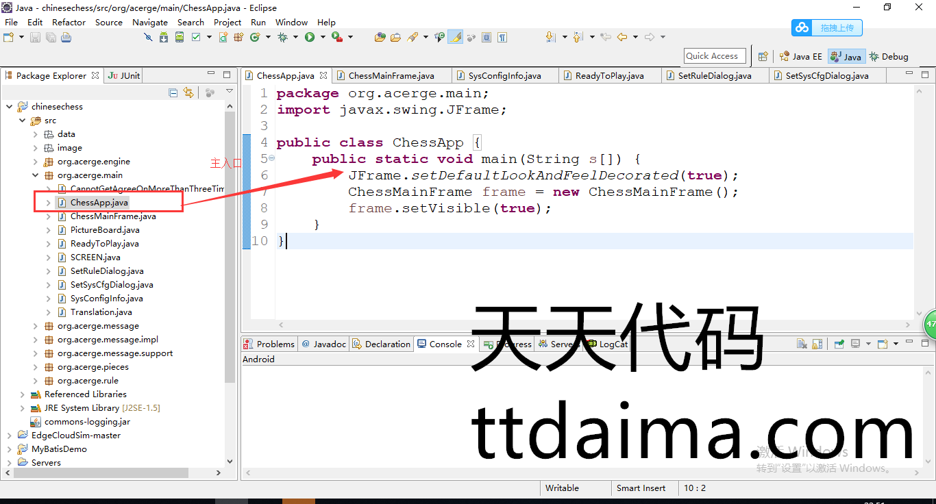This screenshot has width=936, height=504.
Task: Click the New Java Class icon
Action: 255,37
